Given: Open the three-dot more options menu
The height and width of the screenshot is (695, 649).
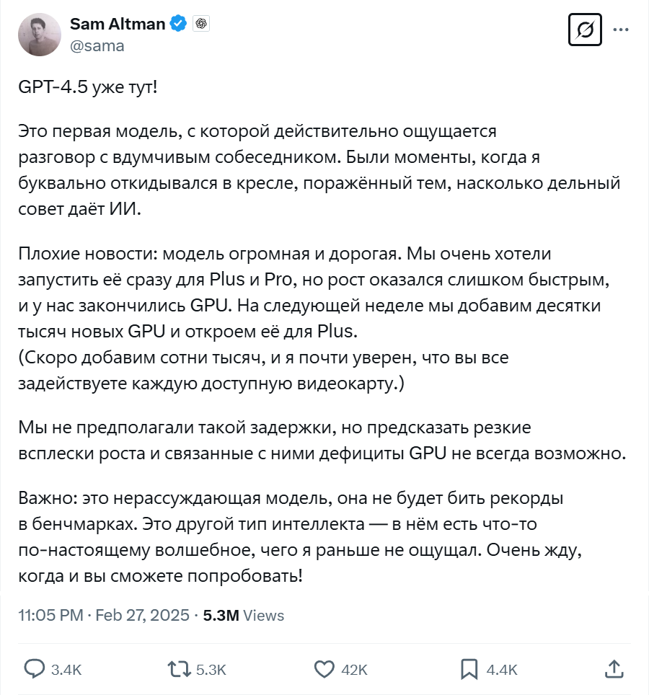Looking at the screenshot, I should [x=620, y=30].
